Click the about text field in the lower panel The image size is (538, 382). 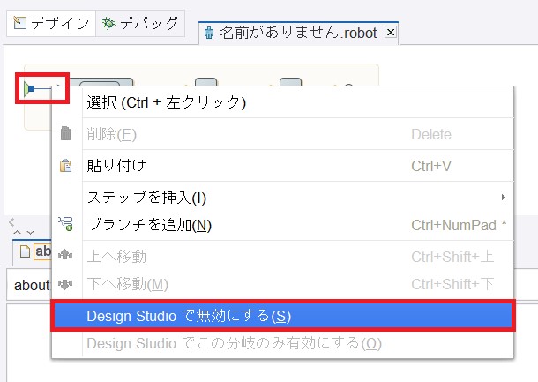[29, 285]
